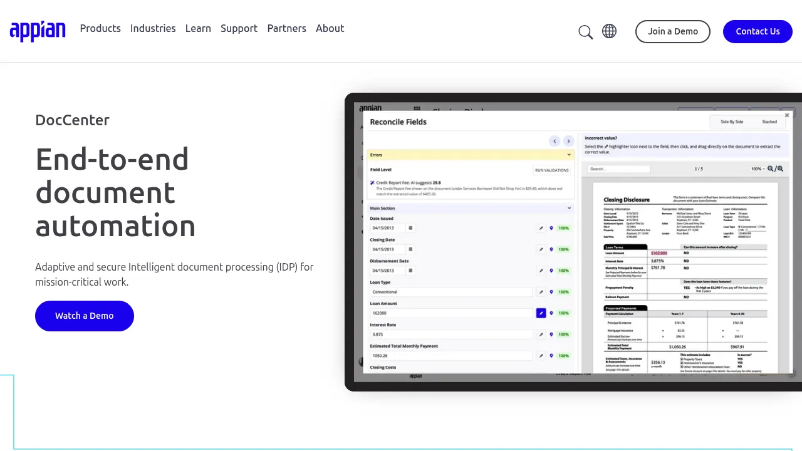Collapse the Main Section chevron

click(x=569, y=208)
